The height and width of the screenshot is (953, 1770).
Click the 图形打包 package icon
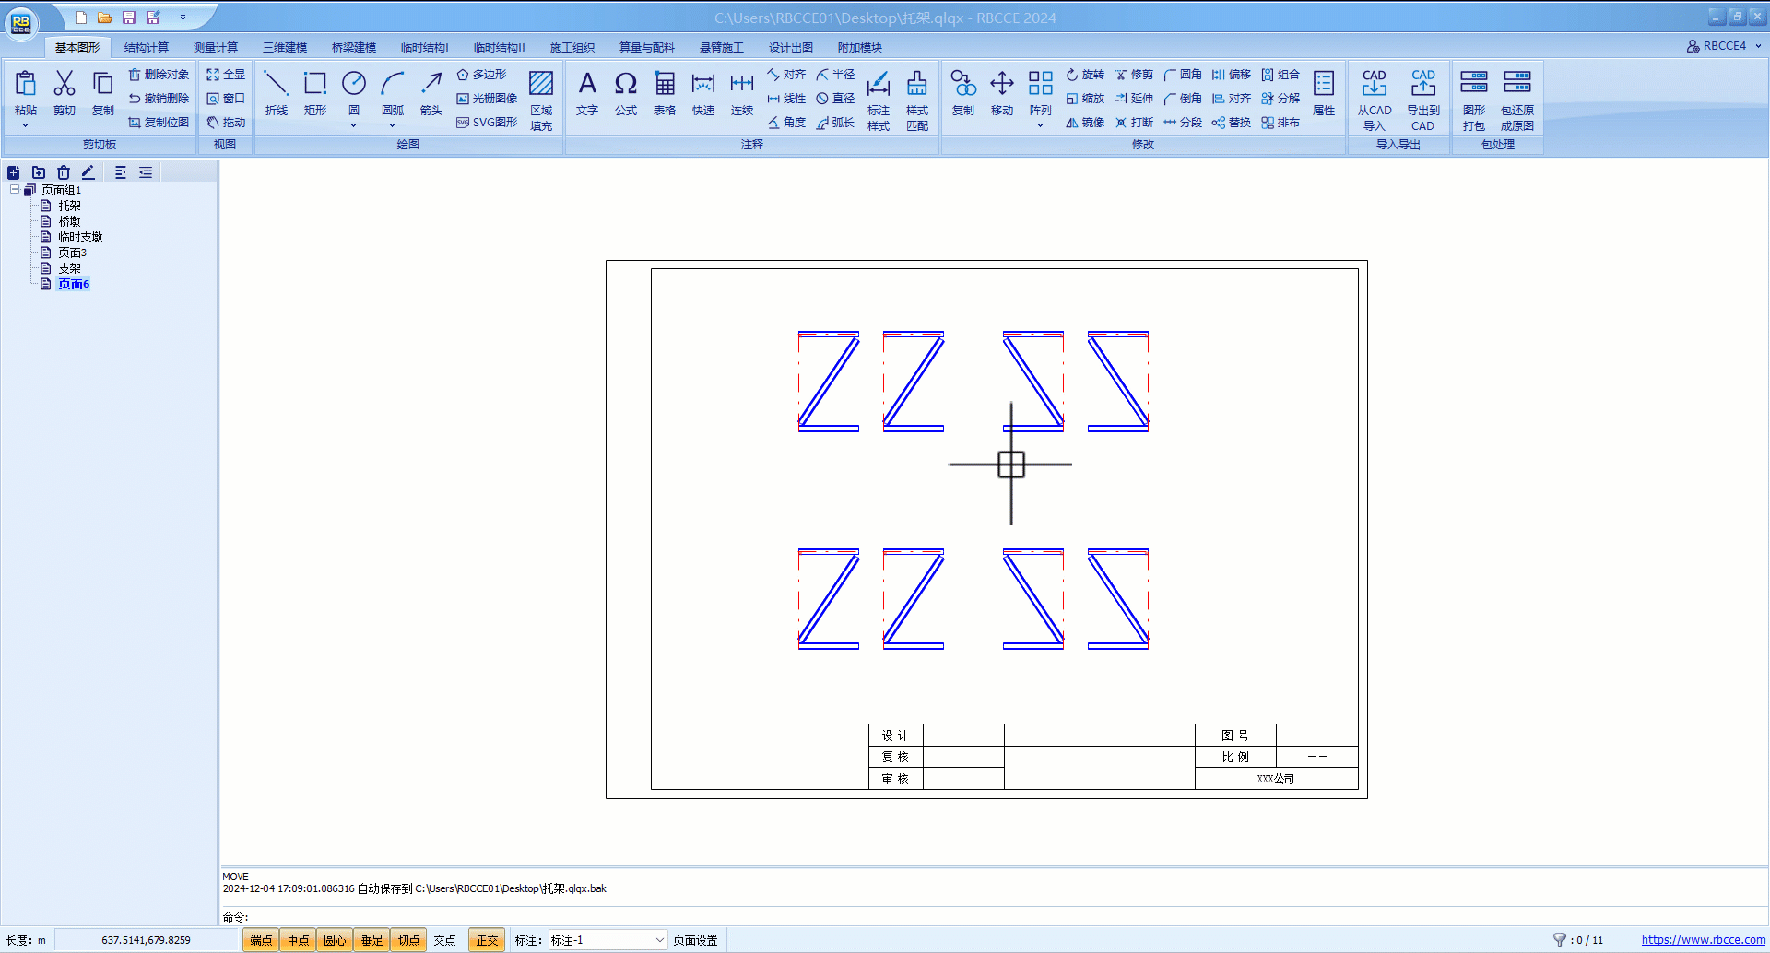pyautogui.click(x=1473, y=85)
